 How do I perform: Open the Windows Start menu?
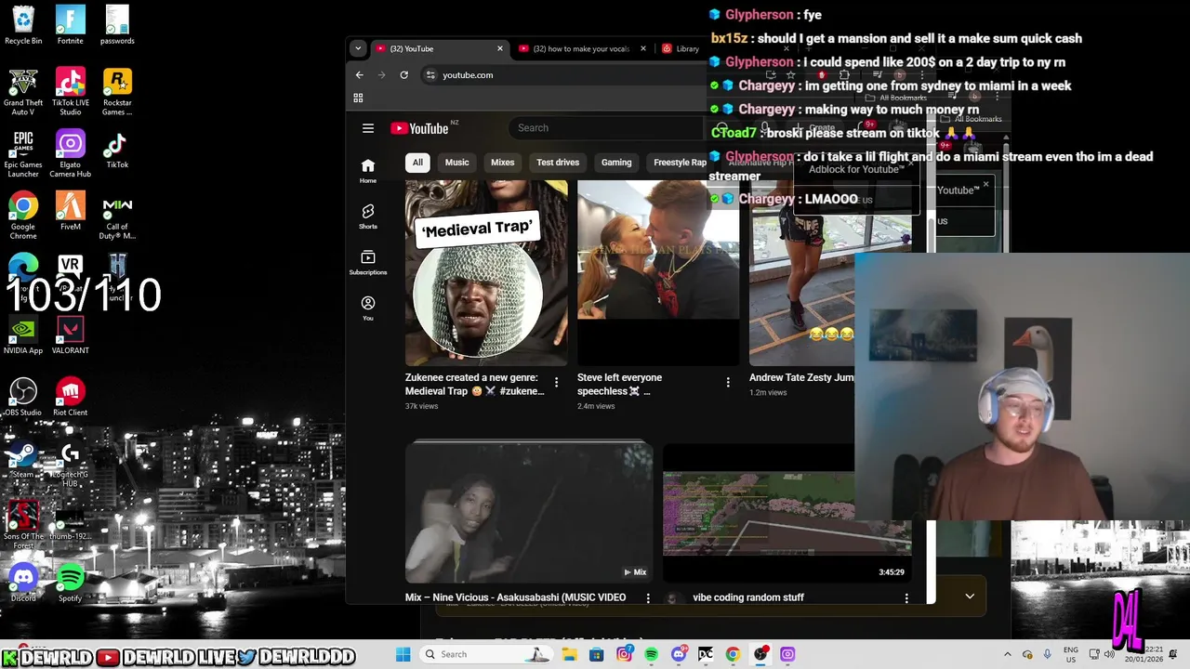pos(403,654)
